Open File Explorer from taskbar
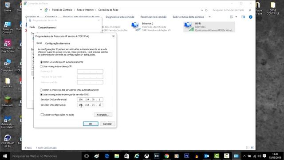 117,156
